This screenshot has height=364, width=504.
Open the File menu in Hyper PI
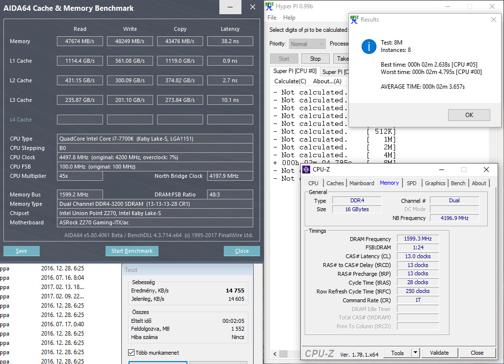pos(272,18)
